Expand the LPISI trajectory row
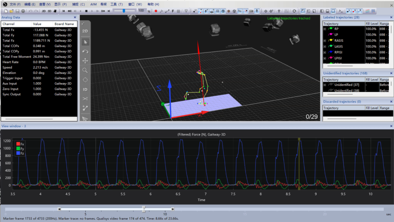The image size is (394, 222). tap(325, 58)
